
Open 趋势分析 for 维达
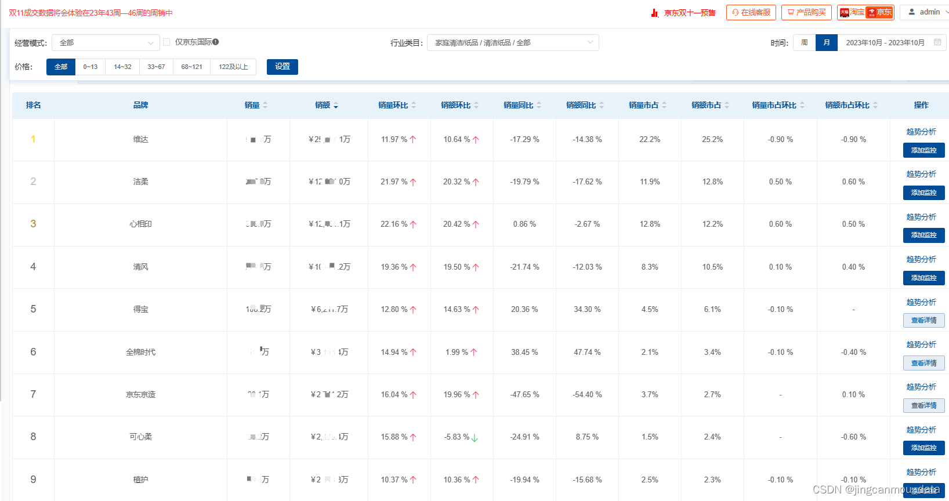[921, 132]
